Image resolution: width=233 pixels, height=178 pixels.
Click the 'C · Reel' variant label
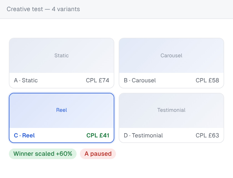coord(24,135)
